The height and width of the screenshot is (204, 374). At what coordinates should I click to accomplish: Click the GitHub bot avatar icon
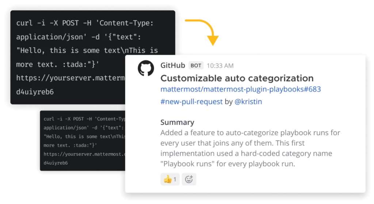point(146,68)
